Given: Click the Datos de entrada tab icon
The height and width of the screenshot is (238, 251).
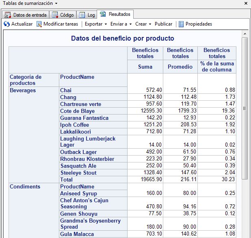Looking at the screenshot, I should 8,15.
